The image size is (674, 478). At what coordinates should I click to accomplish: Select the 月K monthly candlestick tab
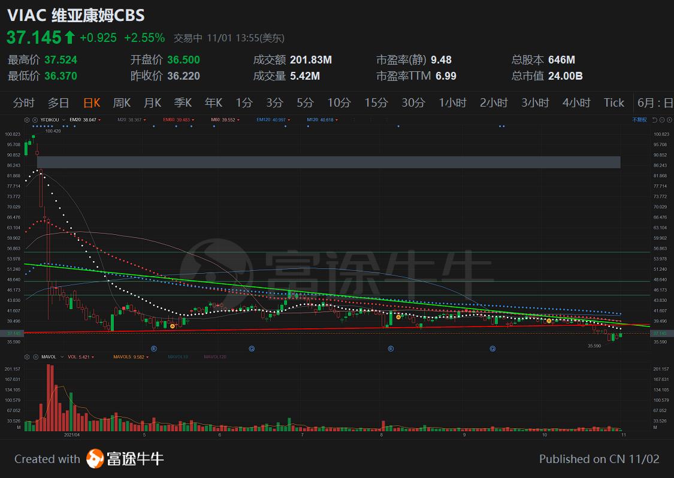coord(152,103)
